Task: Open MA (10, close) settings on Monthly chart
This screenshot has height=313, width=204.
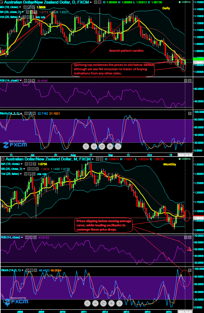Action: click(31, 164)
